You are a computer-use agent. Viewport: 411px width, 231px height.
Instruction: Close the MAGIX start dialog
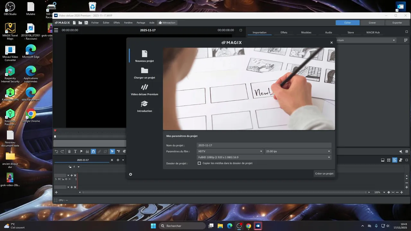pyautogui.click(x=331, y=42)
